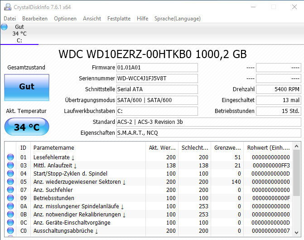This screenshot has width=304, height=240.
Task: Select Start/Stopp-Zyklen d. Spindel row
Action: tap(149, 173)
